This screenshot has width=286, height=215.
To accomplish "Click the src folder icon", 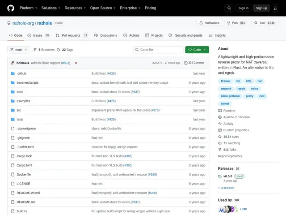I will [x=13, y=110].
